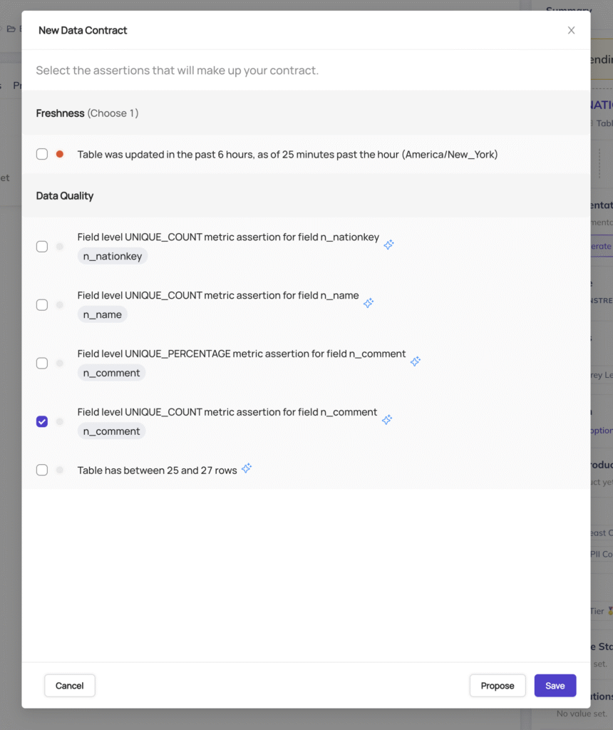Cancel the data contract creation
This screenshot has width=613, height=730.
(69, 685)
